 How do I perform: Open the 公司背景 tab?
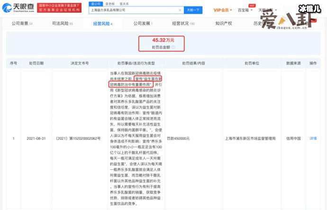click(x=22, y=23)
